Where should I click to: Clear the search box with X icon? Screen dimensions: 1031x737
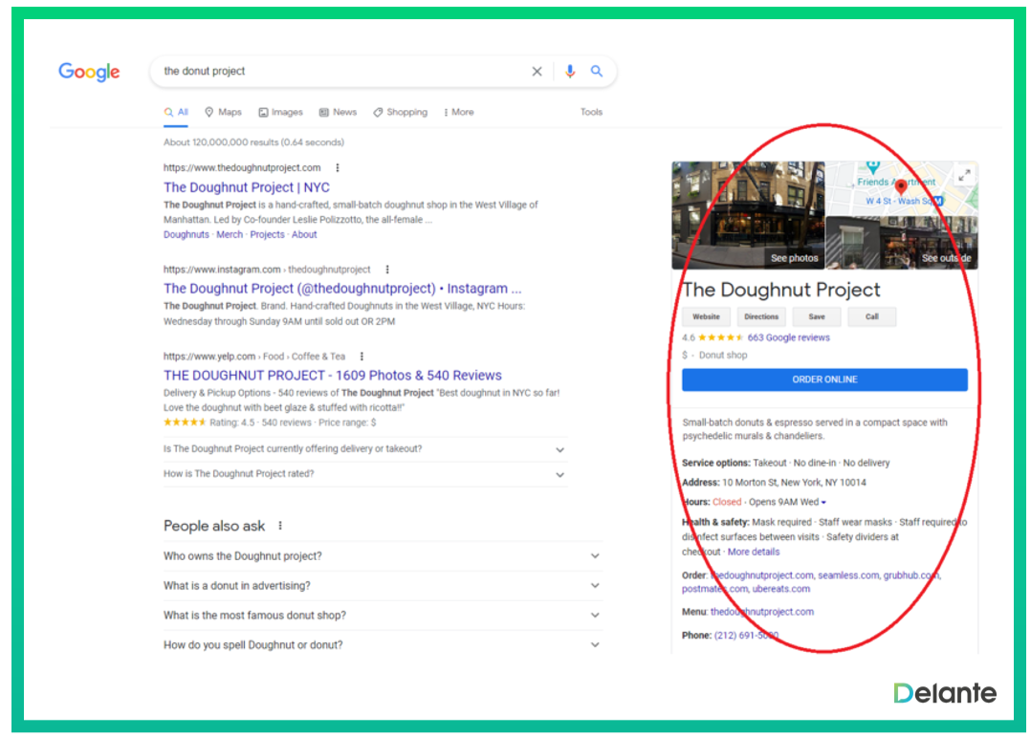[x=537, y=72]
